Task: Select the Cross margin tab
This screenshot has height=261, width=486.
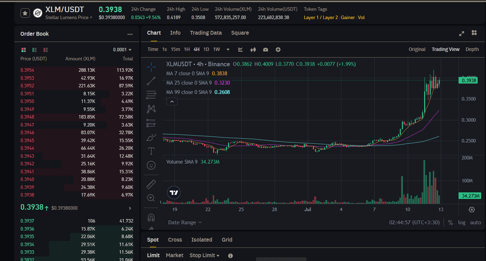Action: pyautogui.click(x=175, y=240)
